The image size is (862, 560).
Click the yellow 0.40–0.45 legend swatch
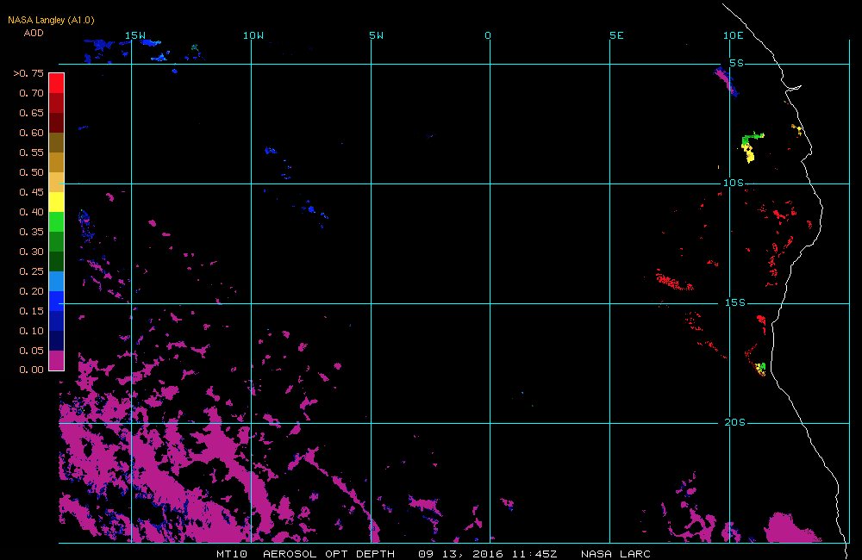[x=57, y=202]
